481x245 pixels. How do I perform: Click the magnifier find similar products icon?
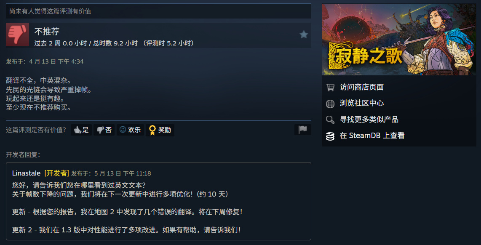(330, 120)
